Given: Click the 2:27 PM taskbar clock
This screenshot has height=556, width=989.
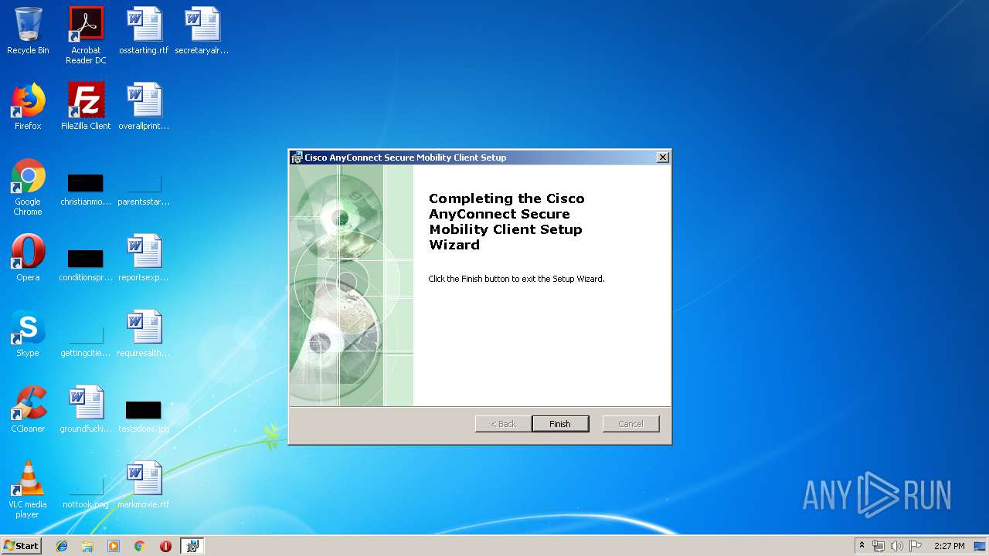Looking at the screenshot, I should click(x=949, y=546).
